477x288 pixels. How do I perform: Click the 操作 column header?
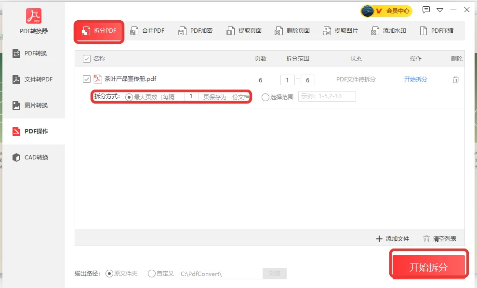pos(415,59)
